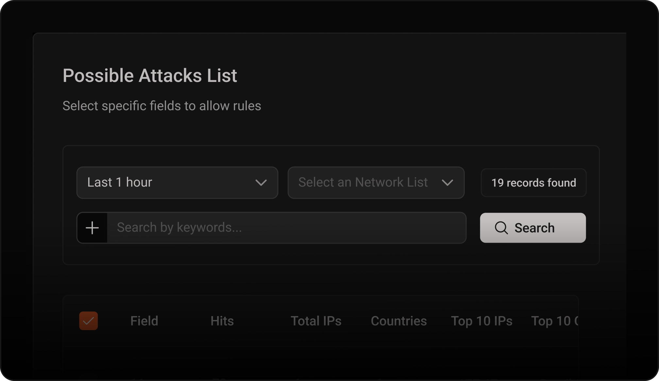The height and width of the screenshot is (381, 659).
Task: Toggle the select-all checkbox in table header
Action: tap(89, 321)
